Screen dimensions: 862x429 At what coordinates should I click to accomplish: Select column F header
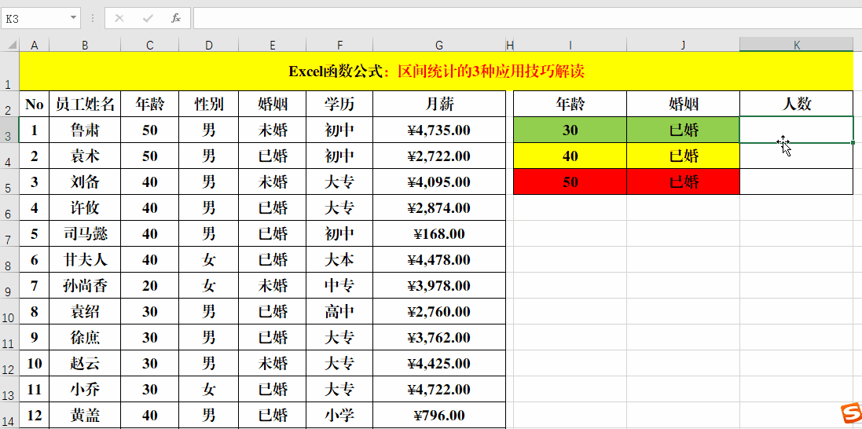pyautogui.click(x=339, y=45)
